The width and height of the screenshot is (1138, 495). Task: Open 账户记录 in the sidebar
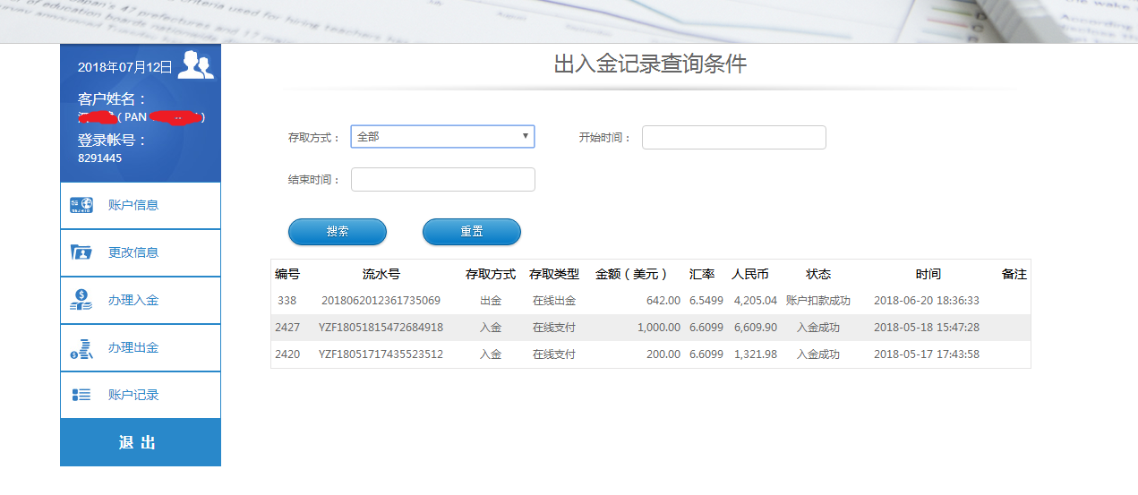133,395
